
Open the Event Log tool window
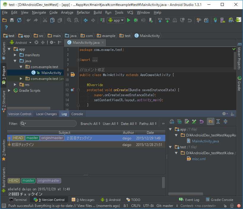[189, 200]
